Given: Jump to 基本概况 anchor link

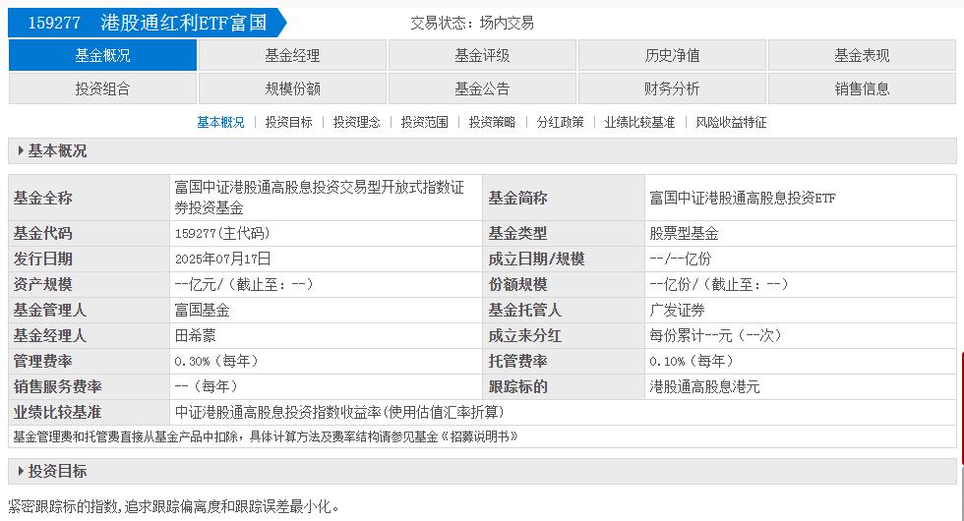Looking at the screenshot, I should click(x=220, y=122).
